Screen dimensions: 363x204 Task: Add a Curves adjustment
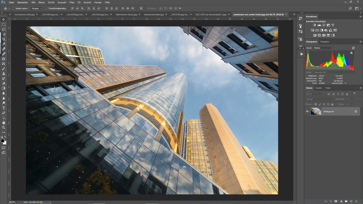tap(324, 25)
